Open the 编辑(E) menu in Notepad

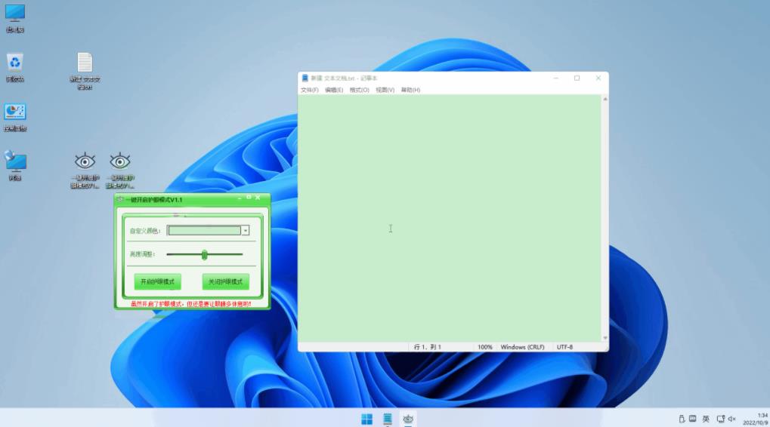click(334, 91)
